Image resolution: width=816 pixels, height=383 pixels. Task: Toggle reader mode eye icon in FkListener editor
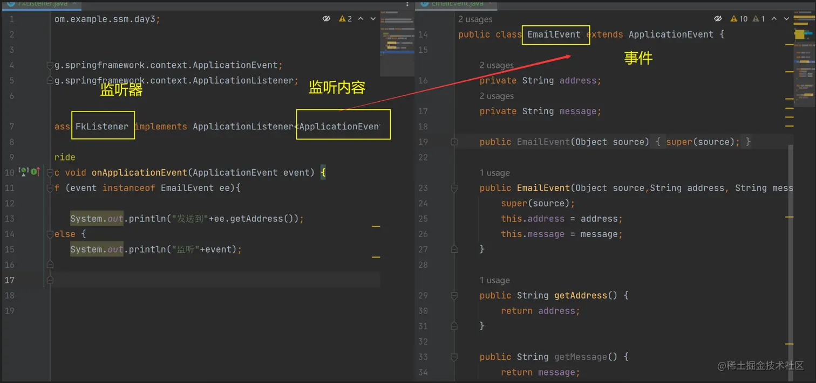326,19
